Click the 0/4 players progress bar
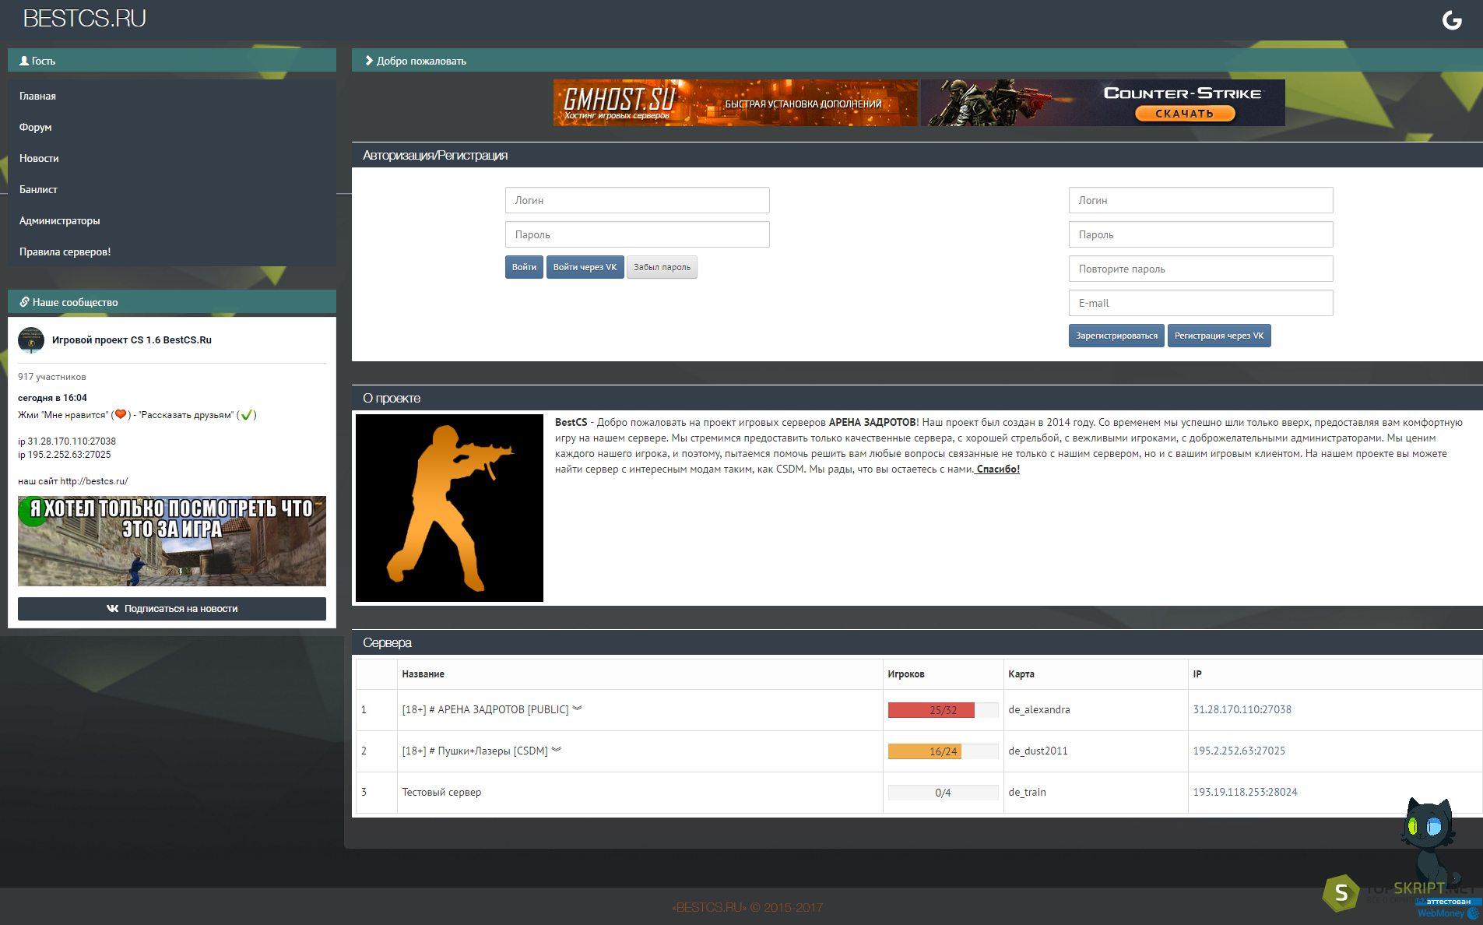Image resolution: width=1483 pixels, height=925 pixels. click(x=943, y=793)
